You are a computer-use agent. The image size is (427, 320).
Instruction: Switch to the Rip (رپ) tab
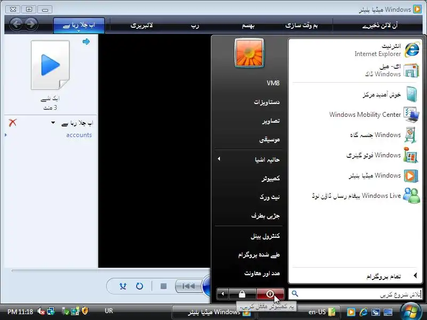coord(195,25)
